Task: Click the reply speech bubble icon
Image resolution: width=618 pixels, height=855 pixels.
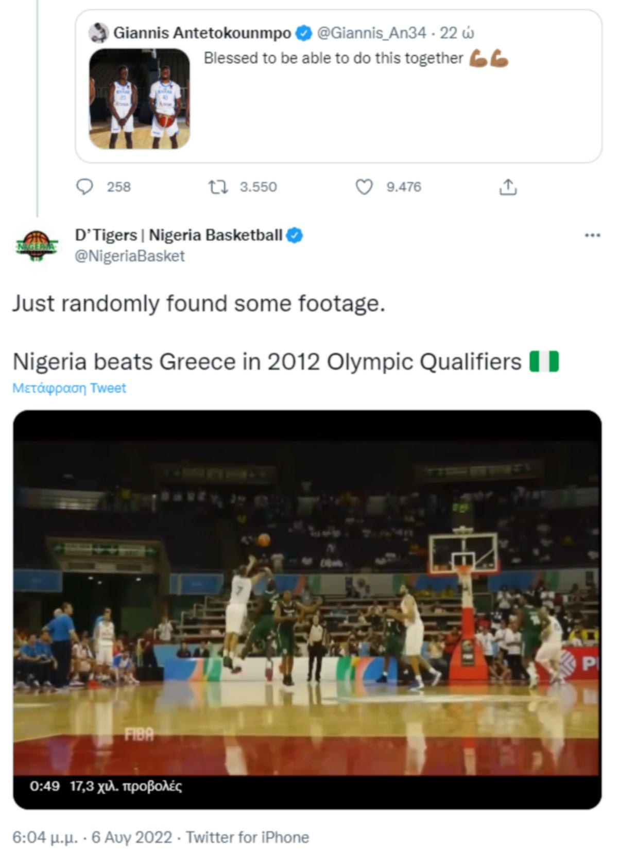Action: [x=84, y=186]
